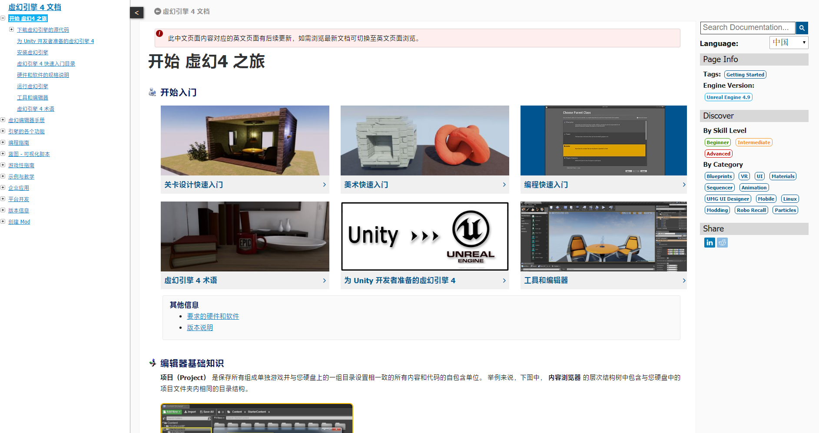This screenshot has width=819, height=433.
Task: Open the 工具和编辑器 card title
Action: 546,281
